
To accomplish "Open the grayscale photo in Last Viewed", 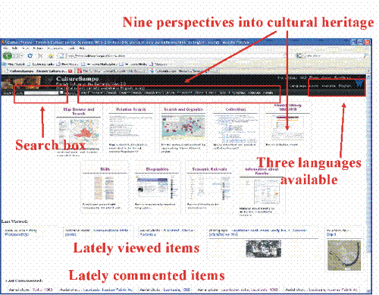I will 263,249.
